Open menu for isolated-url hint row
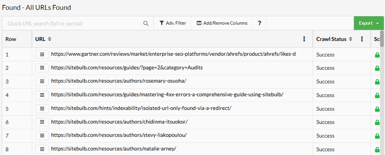 (42, 109)
